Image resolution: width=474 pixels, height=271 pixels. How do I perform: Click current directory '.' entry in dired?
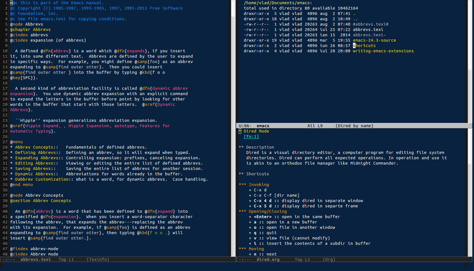point(354,14)
